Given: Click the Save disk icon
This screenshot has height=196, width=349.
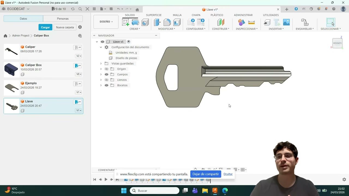Looking at the screenshot, I should [111, 9].
